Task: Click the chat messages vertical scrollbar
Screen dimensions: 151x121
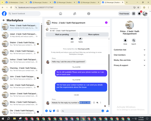Action: (109, 80)
